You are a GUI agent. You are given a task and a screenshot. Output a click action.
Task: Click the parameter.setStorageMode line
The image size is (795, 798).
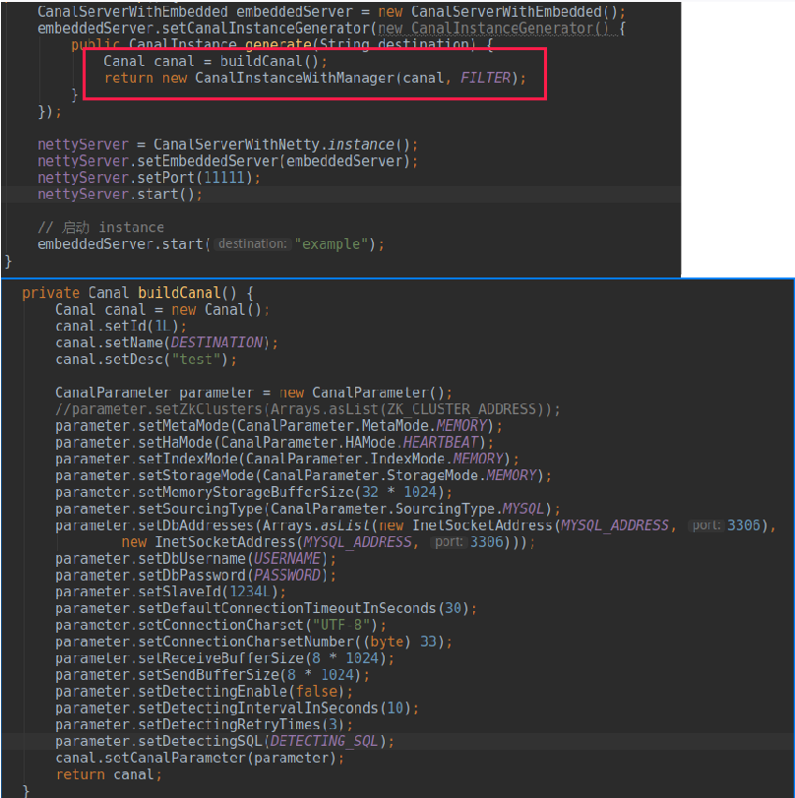coord(303,476)
